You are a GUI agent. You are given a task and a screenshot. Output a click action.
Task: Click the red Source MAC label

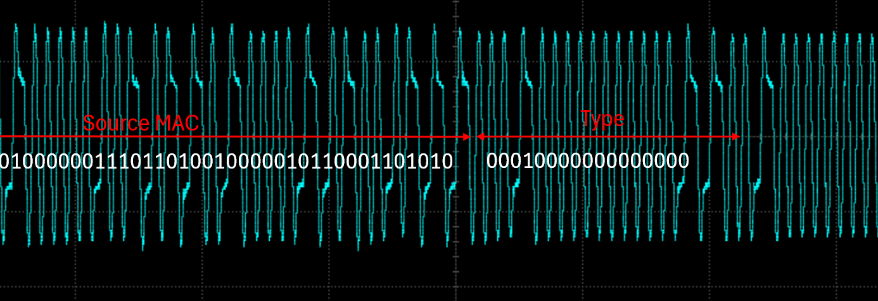(141, 122)
